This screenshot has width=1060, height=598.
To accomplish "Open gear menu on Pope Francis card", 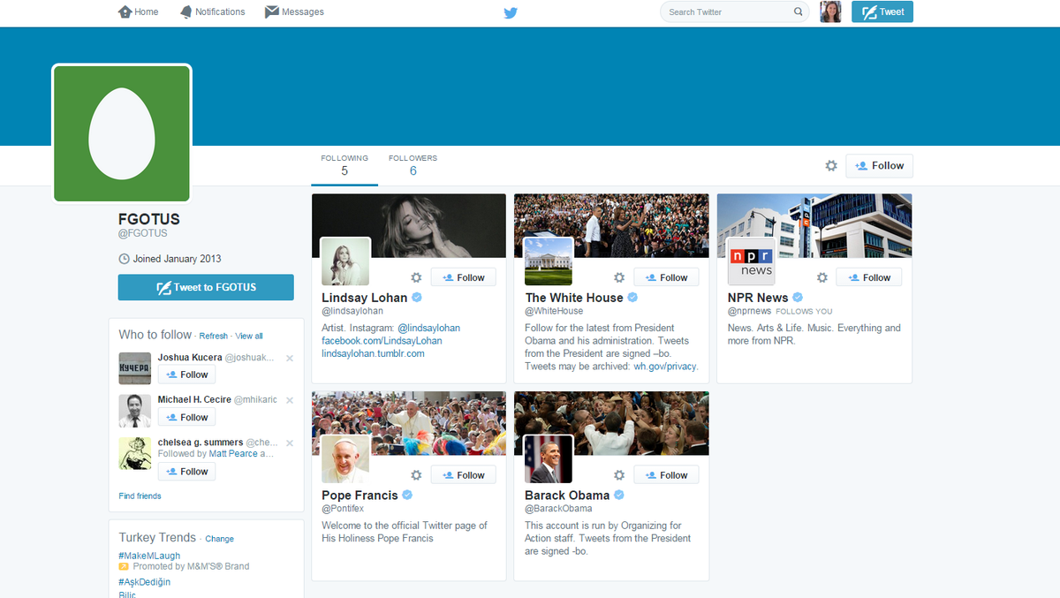I will pyautogui.click(x=416, y=475).
